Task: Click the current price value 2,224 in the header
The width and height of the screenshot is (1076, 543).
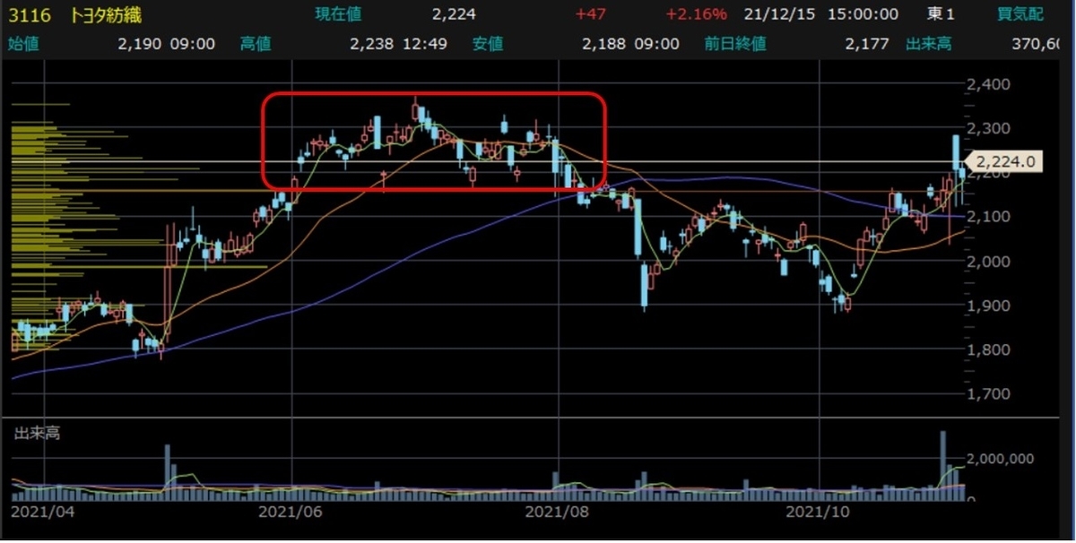Action: [x=453, y=14]
